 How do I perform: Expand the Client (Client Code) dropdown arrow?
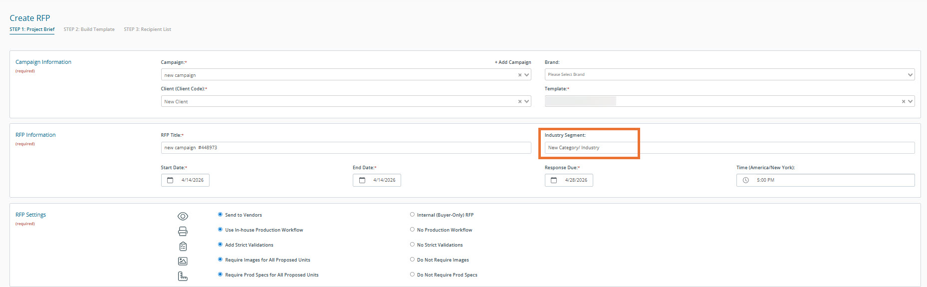(526, 101)
